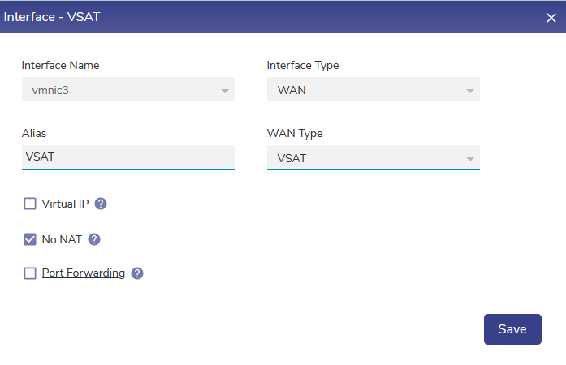Open the Port Forwarding help tooltip icon
The image size is (566, 365).
[x=137, y=273]
